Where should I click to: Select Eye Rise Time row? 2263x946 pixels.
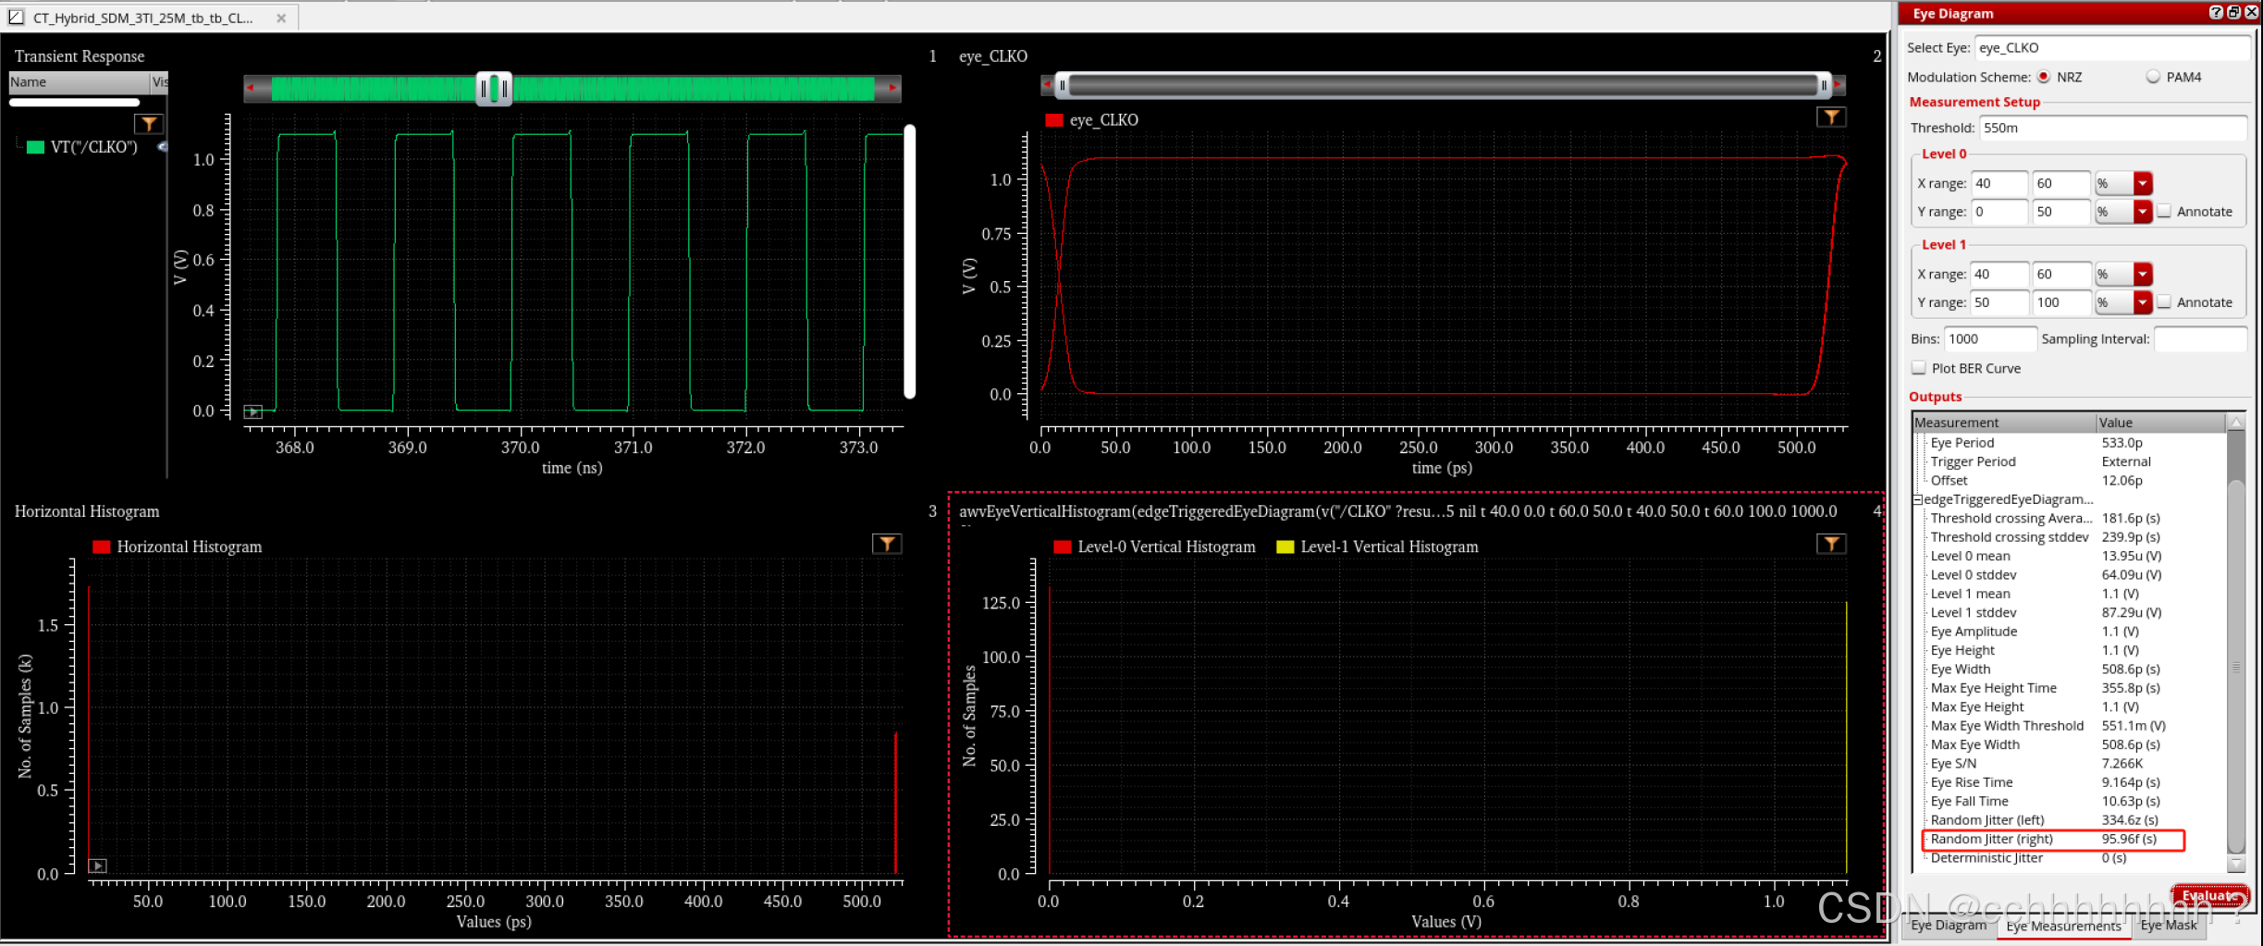tap(2070, 782)
